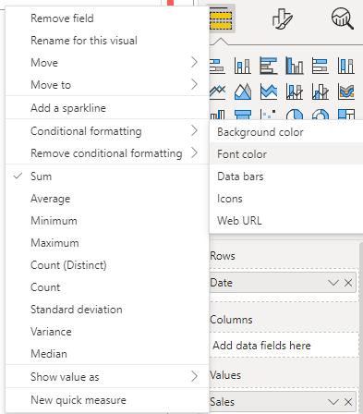Select Web URL conditional formatting
This screenshot has height=414, width=363.
click(x=286, y=221)
